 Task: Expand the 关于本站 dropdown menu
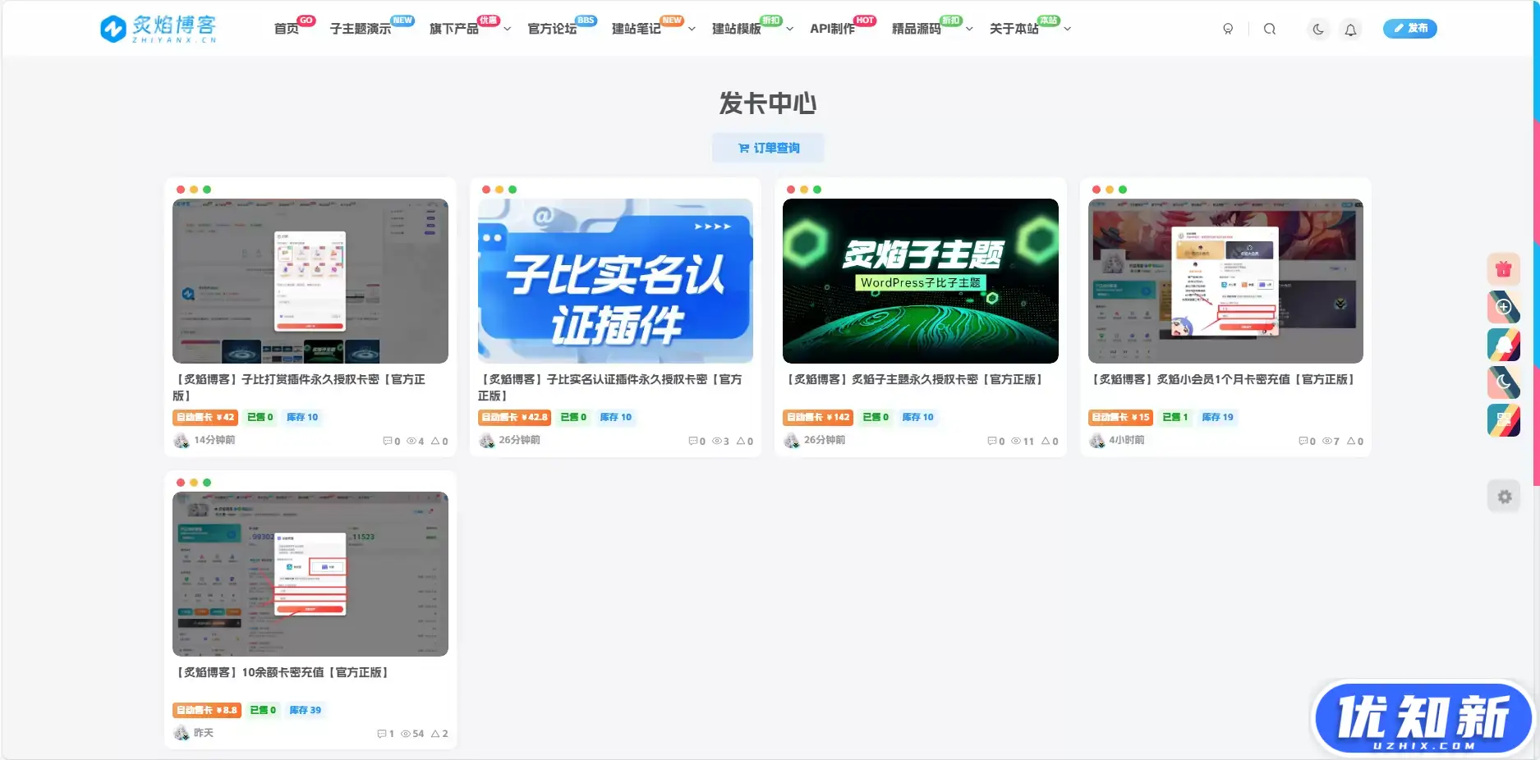[1029, 29]
